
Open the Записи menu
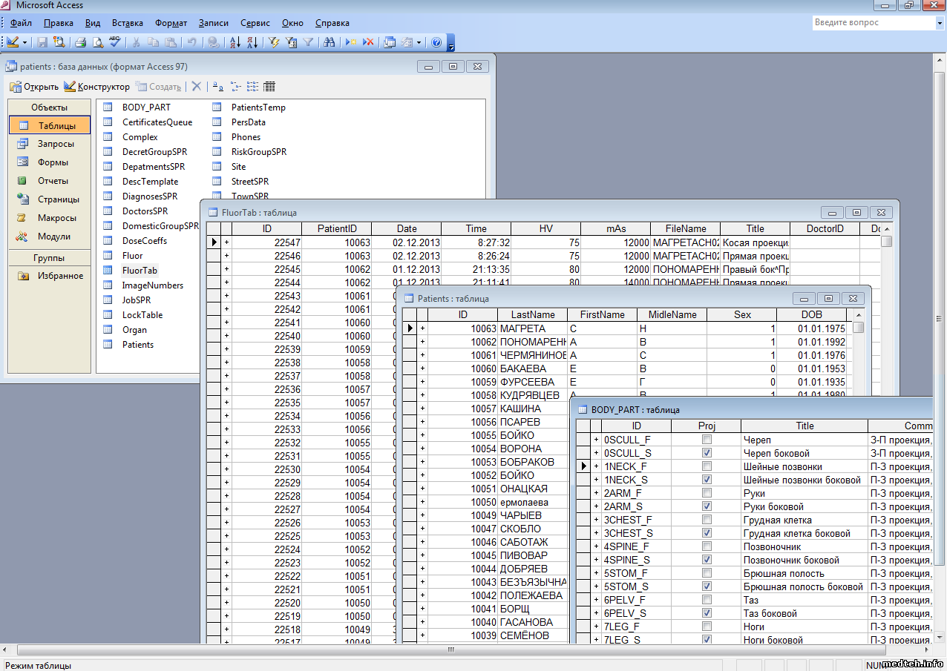(x=214, y=23)
